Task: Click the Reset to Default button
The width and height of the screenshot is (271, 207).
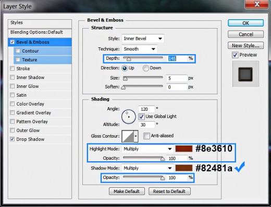Action: (169, 191)
